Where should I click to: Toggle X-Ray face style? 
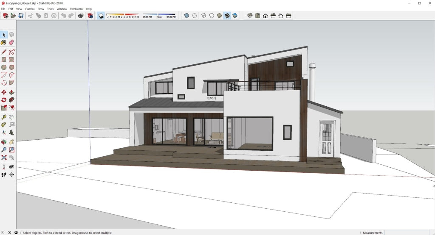187,16
